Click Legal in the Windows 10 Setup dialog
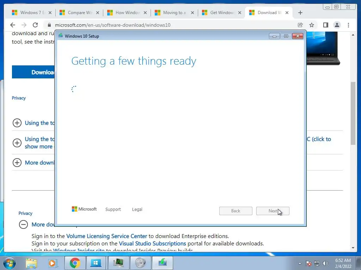 [x=137, y=210]
